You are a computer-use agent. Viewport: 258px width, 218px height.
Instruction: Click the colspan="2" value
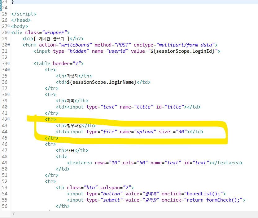(x=127, y=188)
